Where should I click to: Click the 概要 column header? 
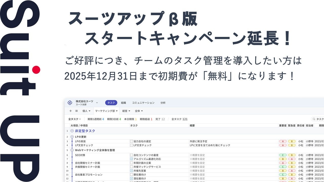[x=192, y=125]
